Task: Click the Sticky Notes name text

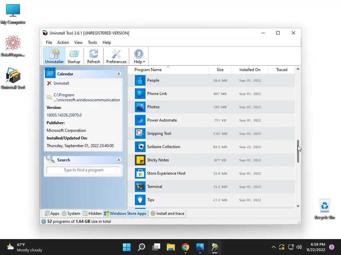Action: (158, 160)
